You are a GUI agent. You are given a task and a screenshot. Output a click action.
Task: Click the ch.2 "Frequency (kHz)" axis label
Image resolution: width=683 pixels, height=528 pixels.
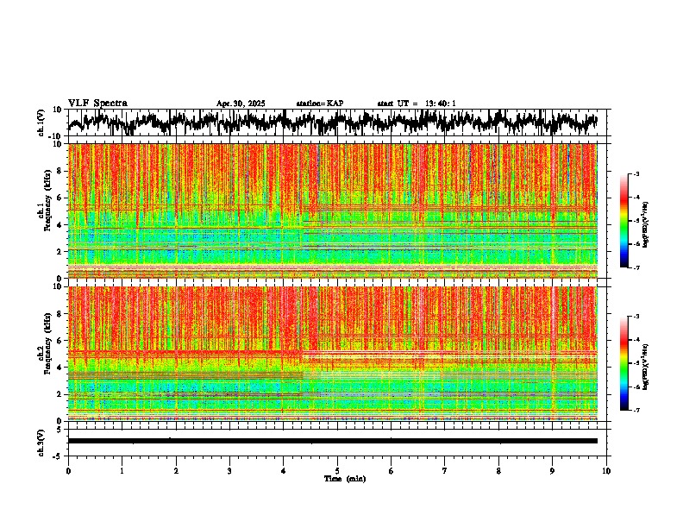pos(47,344)
